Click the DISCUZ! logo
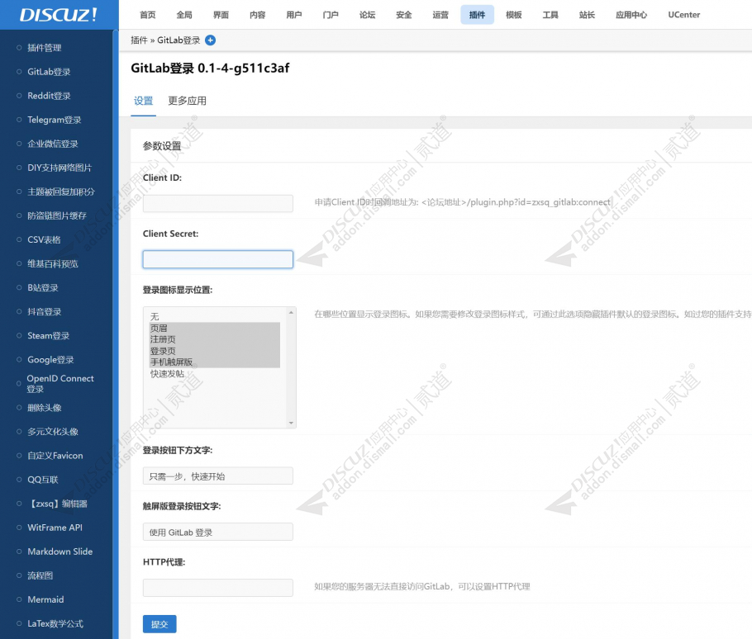Image resolution: width=752 pixels, height=639 pixels. click(59, 14)
